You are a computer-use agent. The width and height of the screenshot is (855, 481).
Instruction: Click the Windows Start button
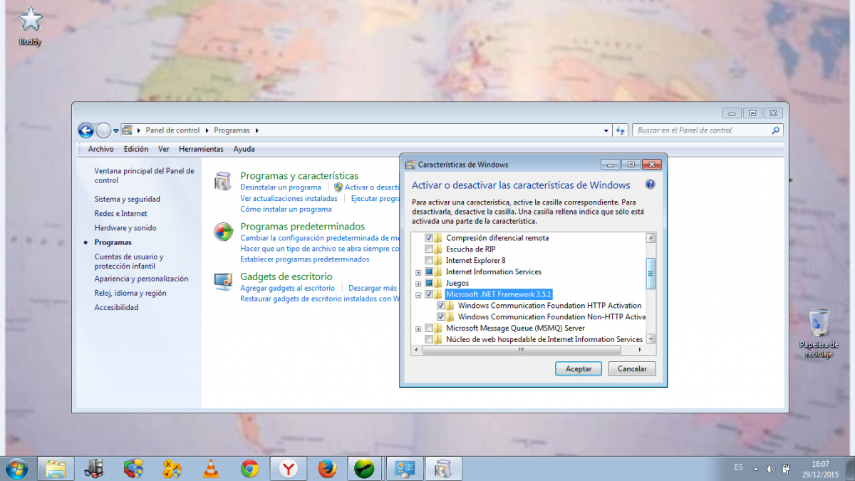click(16, 468)
